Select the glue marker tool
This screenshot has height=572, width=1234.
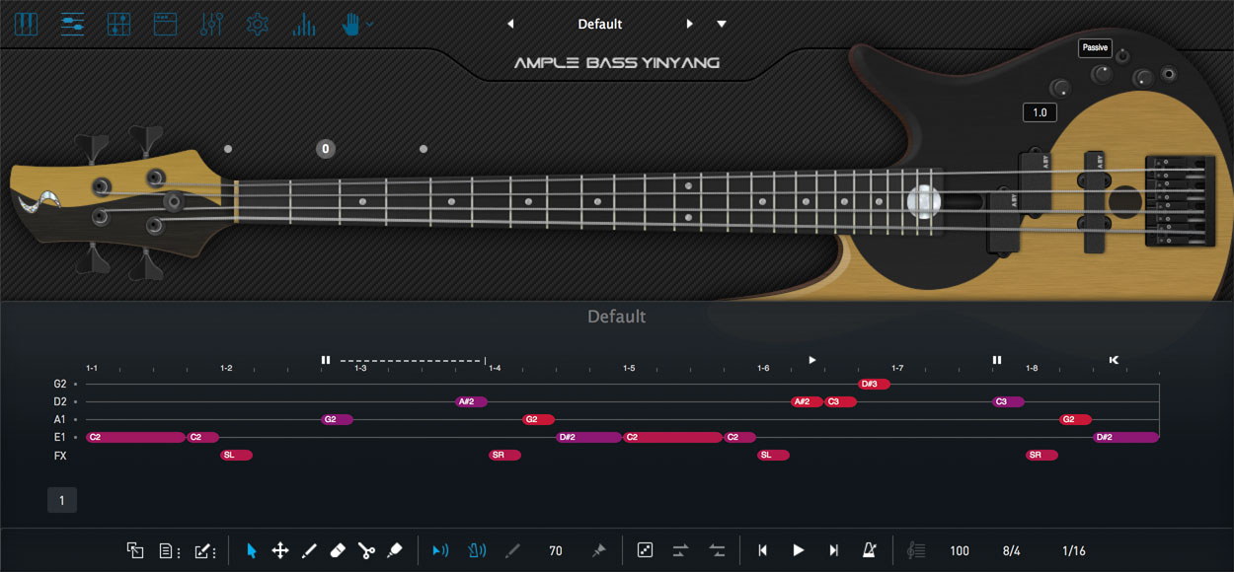(x=395, y=550)
